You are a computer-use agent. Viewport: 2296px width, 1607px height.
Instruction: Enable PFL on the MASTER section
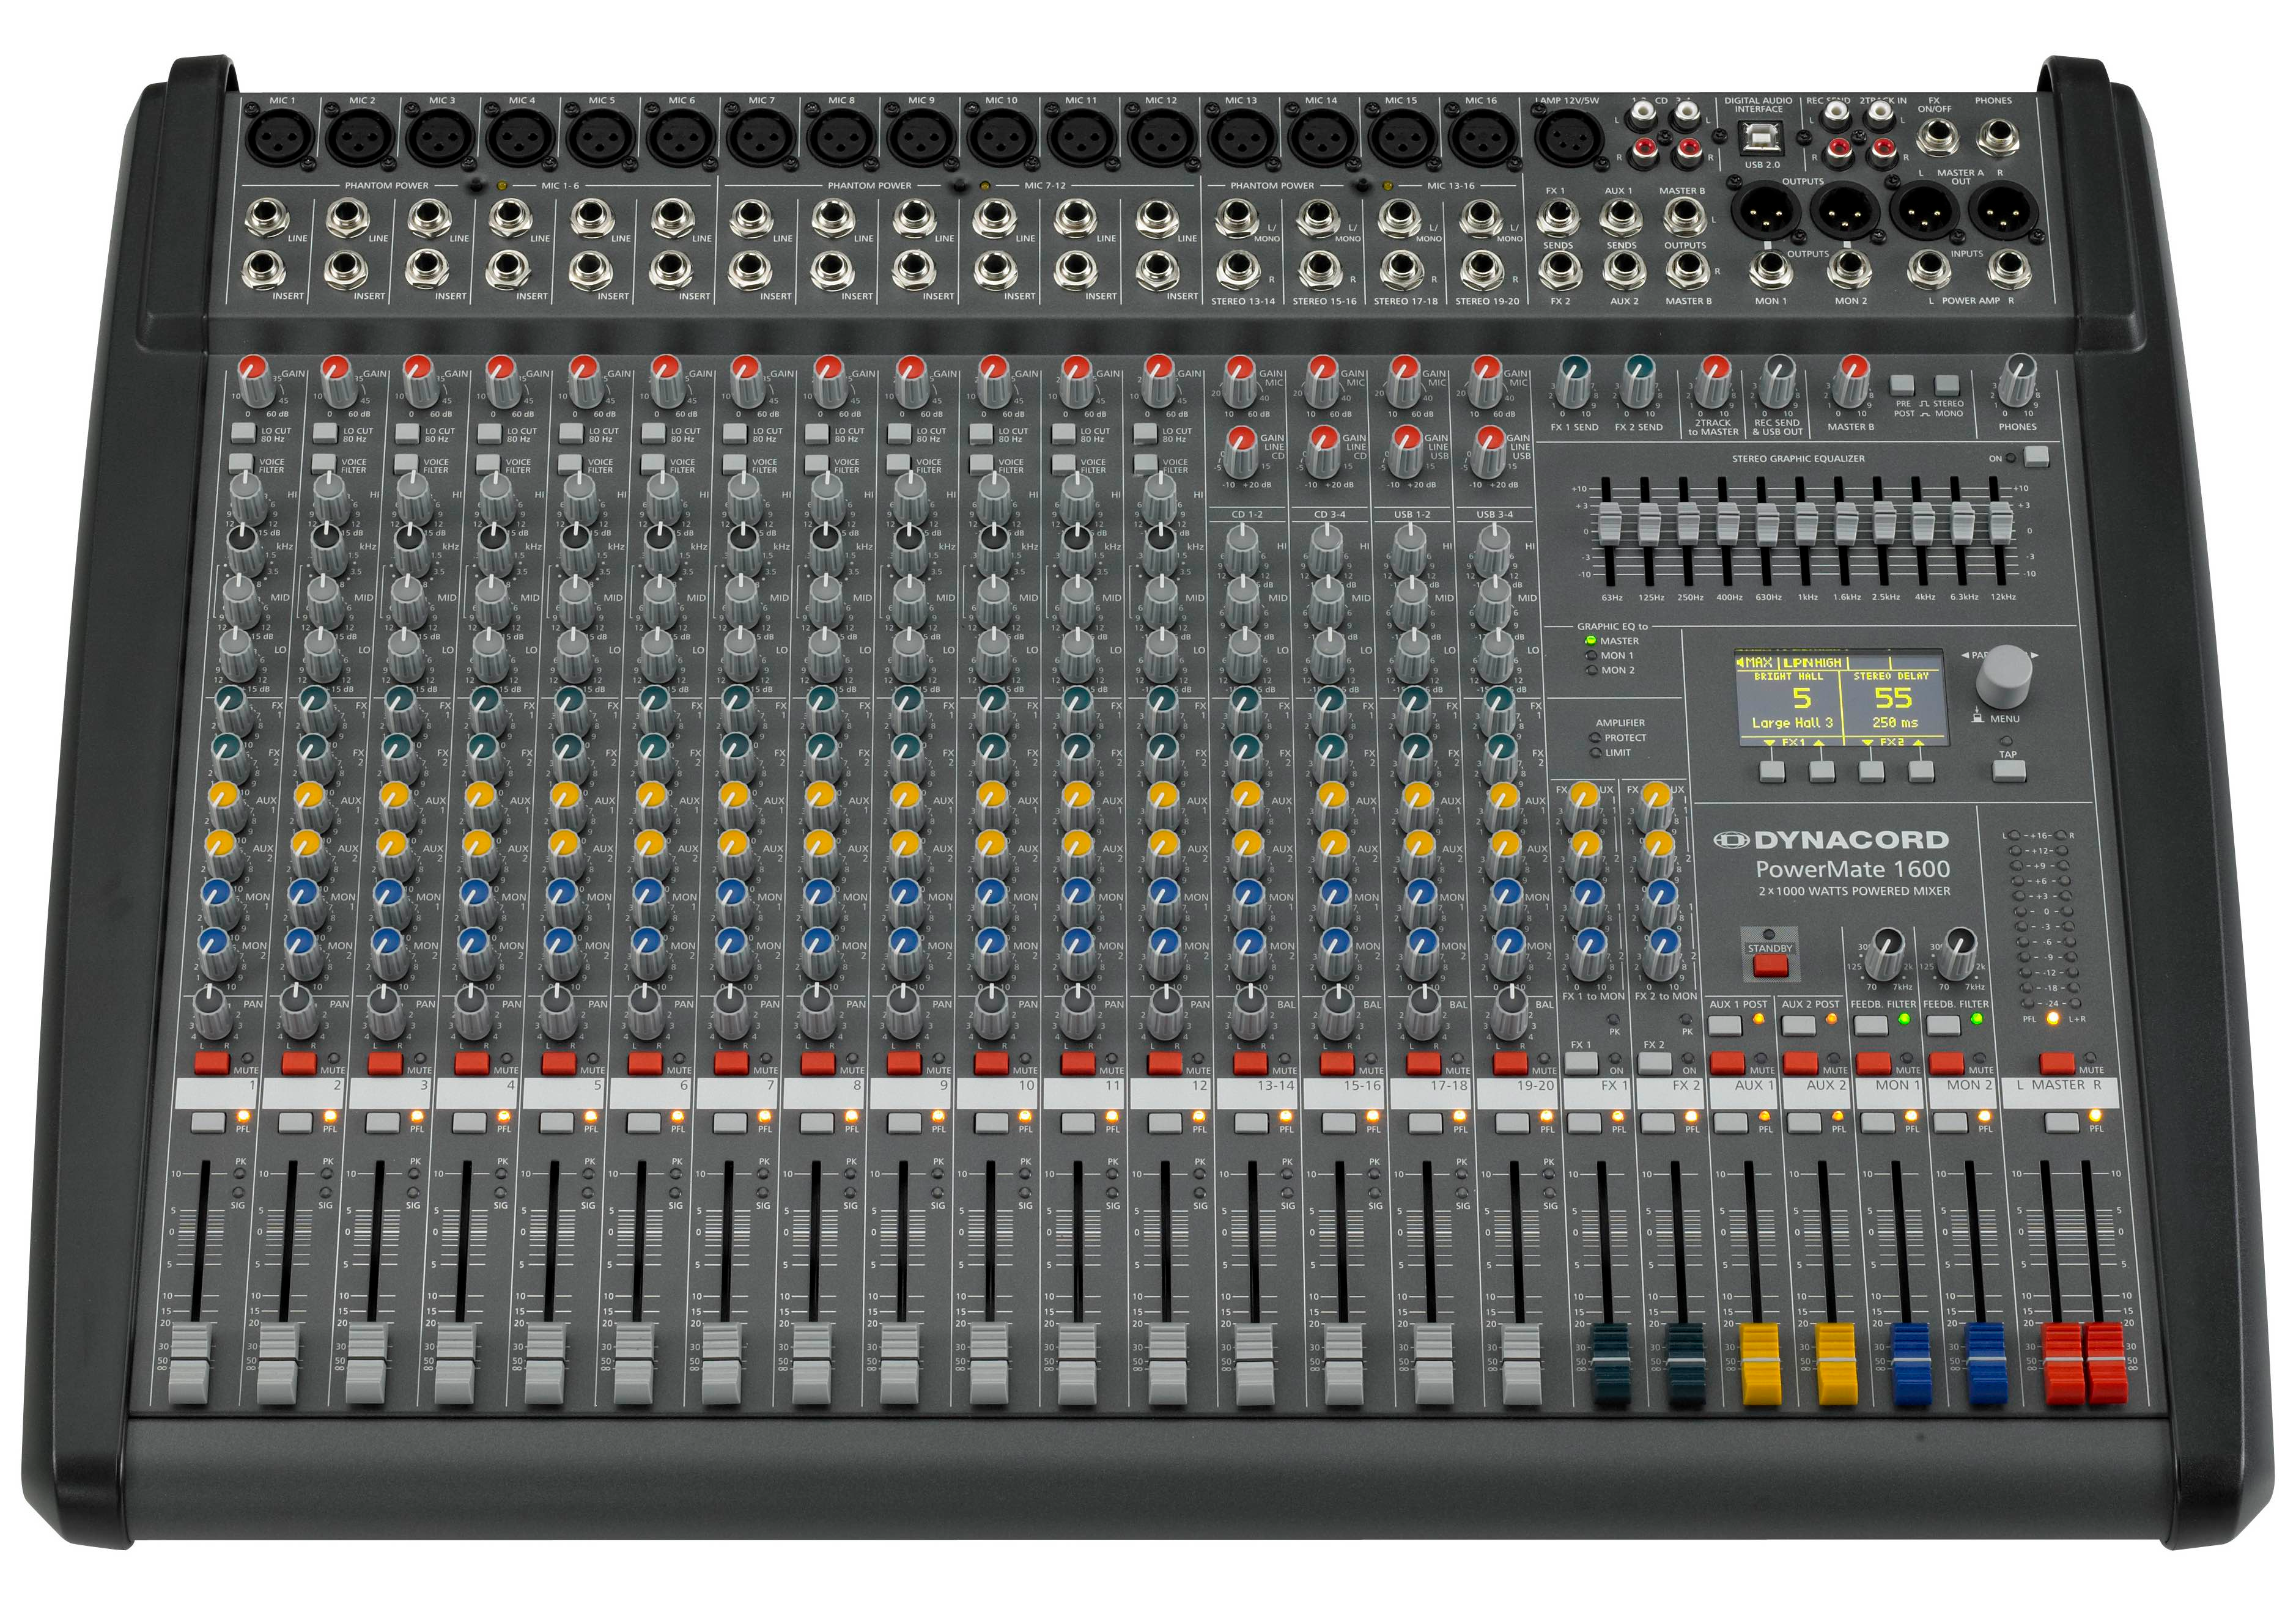pyautogui.click(x=2061, y=1122)
